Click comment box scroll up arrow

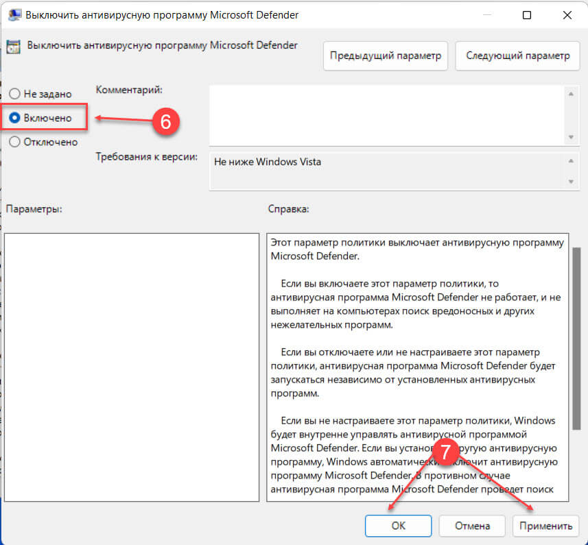pos(571,94)
